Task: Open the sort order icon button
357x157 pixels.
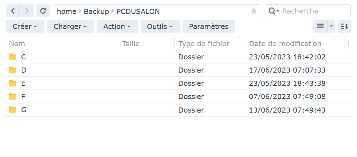Action: point(344,26)
